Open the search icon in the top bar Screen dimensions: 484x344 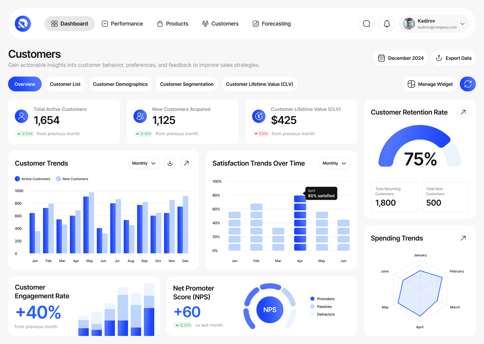[x=367, y=24]
